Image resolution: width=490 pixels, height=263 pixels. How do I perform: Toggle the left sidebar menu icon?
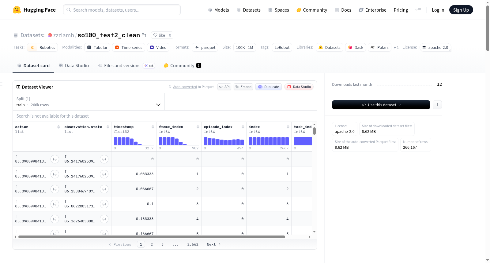[2, 84]
